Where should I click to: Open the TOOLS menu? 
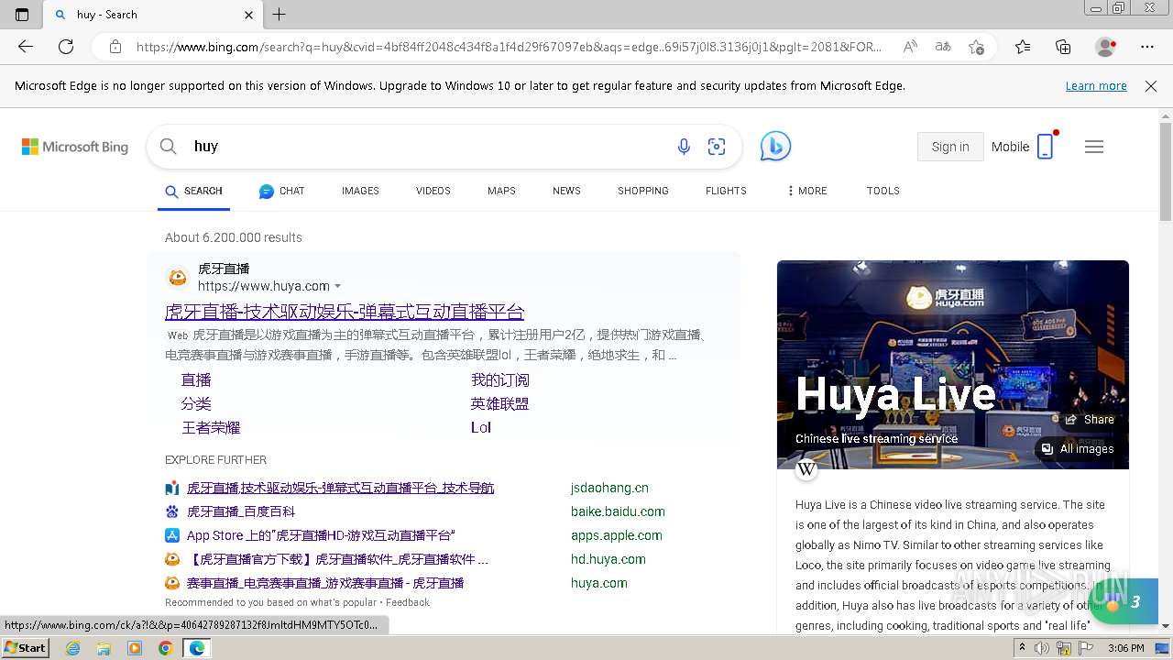[x=882, y=191]
